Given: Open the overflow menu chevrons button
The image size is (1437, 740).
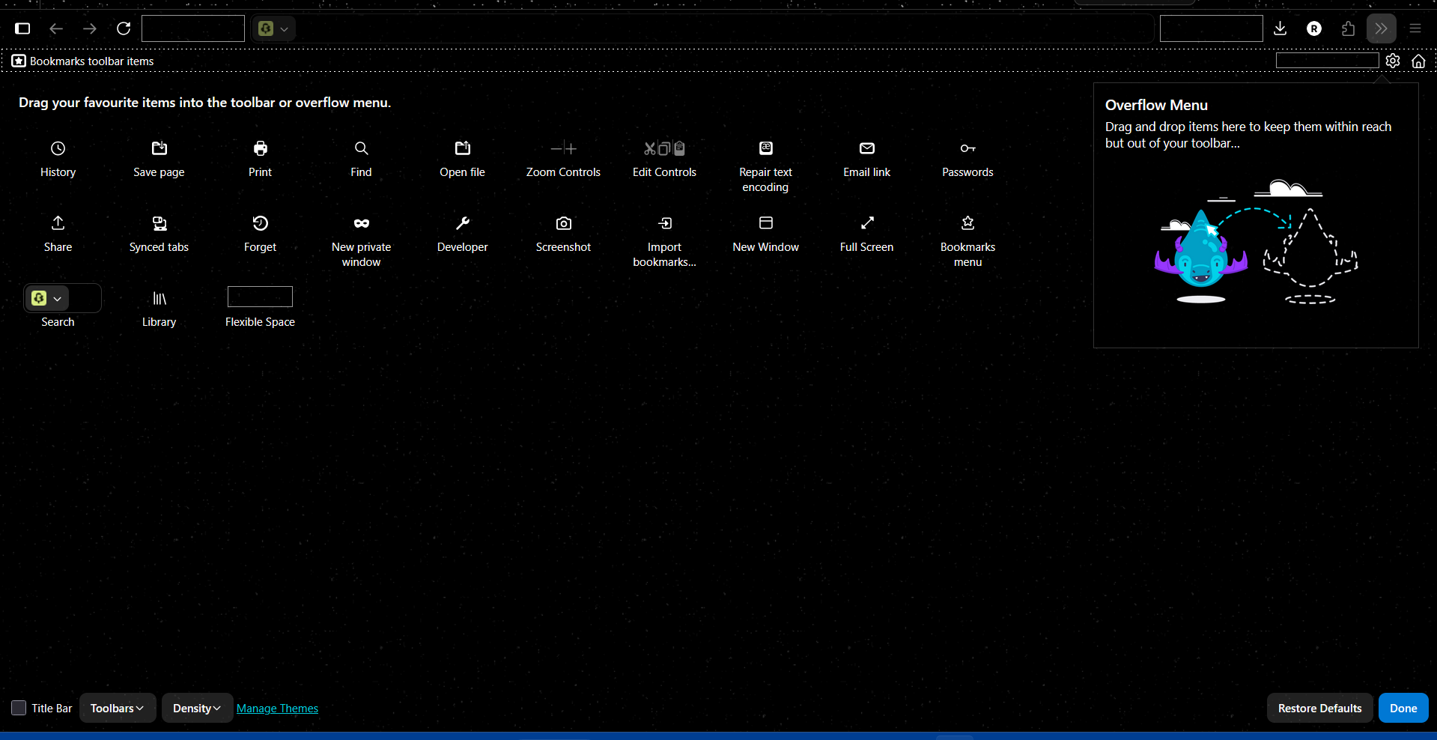Looking at the screenshot, I should [1382, 28].
